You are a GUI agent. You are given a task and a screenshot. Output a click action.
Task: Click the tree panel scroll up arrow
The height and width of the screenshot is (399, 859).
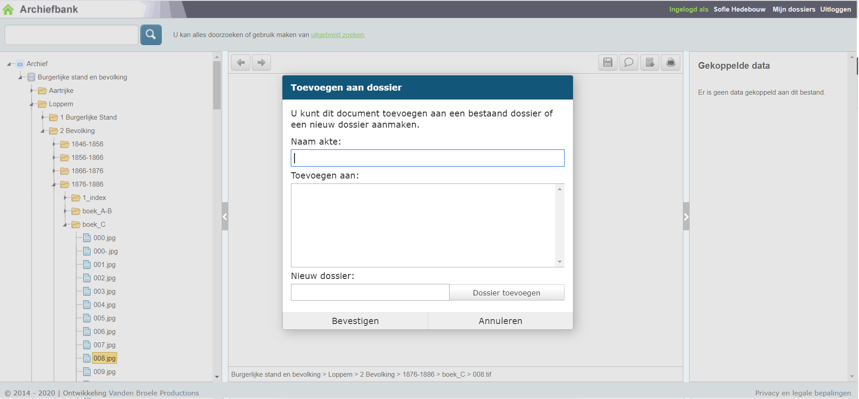[x=217, y=57]
